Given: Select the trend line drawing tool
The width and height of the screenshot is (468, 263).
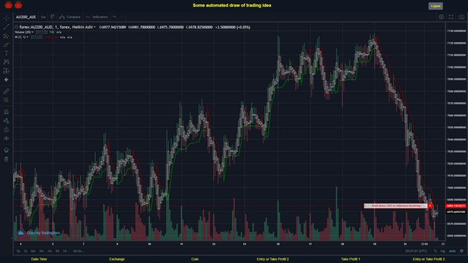Looking at the screenshot, I should pyautogui.click(x=6, y=27).
